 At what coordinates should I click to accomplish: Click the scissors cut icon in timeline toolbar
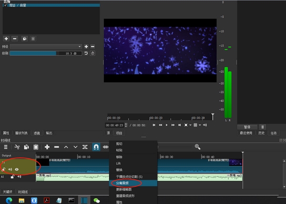(x=17, y=147)
